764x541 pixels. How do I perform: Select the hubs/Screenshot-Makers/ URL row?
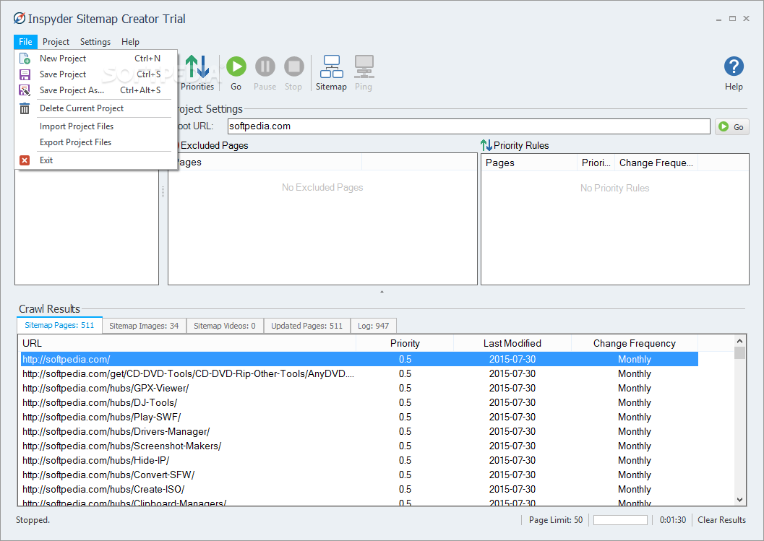(359, 446)
